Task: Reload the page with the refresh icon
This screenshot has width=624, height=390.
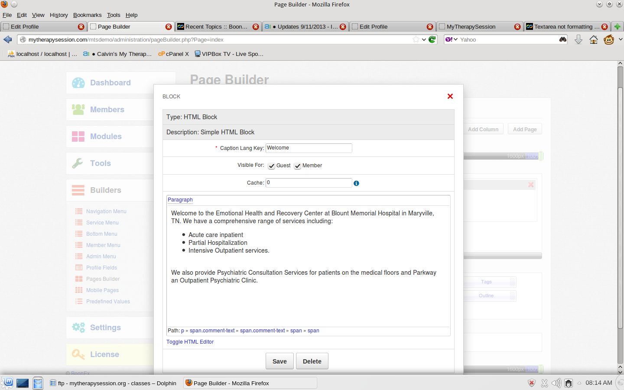Action: click(432, 39)
